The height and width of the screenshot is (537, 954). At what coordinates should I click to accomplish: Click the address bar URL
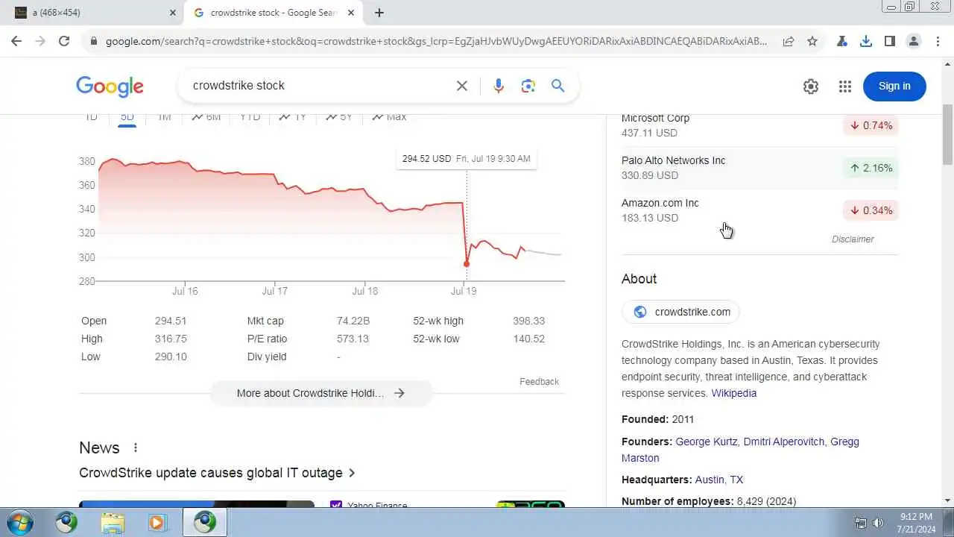click(436, 42)
